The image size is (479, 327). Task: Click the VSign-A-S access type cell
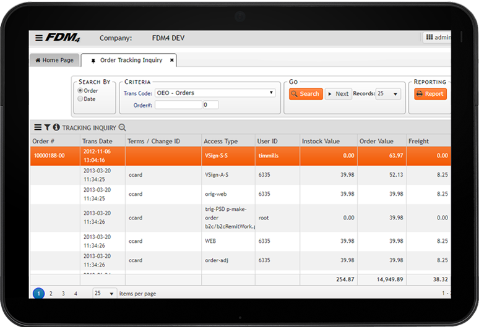click(228, 175)
